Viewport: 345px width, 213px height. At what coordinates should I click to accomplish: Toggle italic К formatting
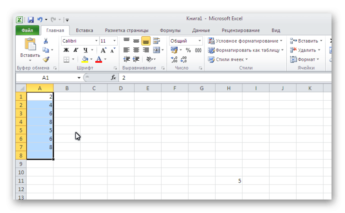click(x=76, y=50)
